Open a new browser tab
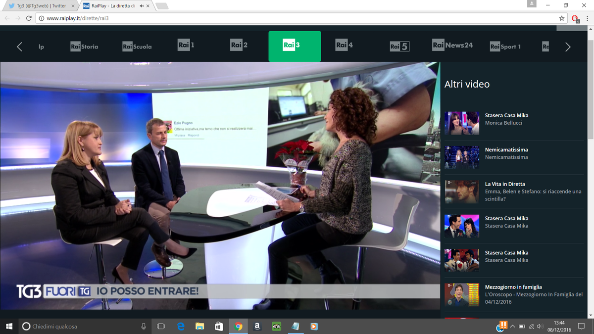This screenshot has height=334, width=594. coord(162,6)
